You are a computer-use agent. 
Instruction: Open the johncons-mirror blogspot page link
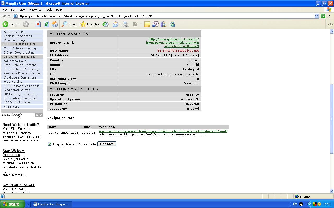(x=152, y=134)
